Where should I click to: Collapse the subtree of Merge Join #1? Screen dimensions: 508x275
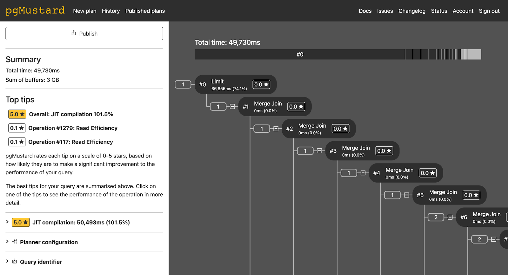click(232, 107)
